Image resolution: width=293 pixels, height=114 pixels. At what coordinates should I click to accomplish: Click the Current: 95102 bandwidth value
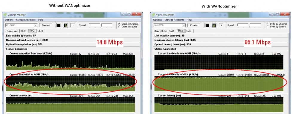point(226,75)
